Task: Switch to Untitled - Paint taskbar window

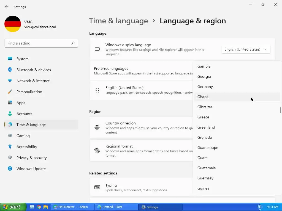Action: coord(116,207)
